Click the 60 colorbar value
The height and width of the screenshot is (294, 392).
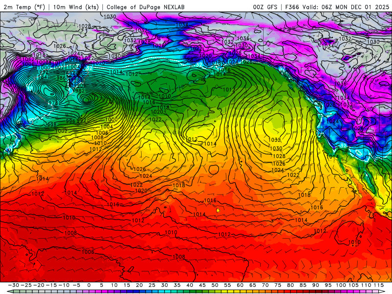point(240,285)
